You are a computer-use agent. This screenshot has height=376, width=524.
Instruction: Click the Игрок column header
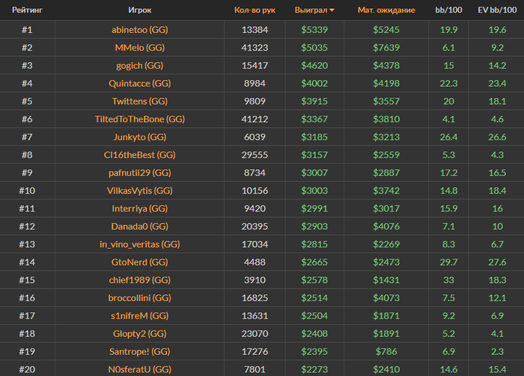point(139,10)
